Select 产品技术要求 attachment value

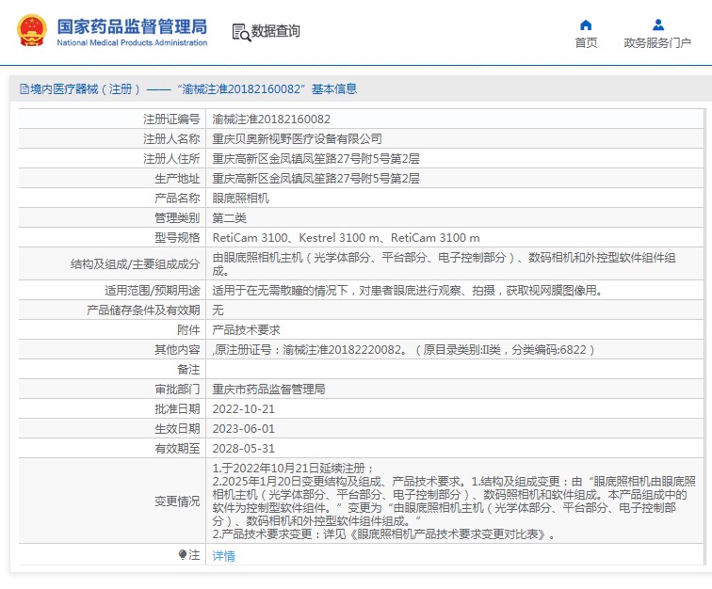point(246,330)
